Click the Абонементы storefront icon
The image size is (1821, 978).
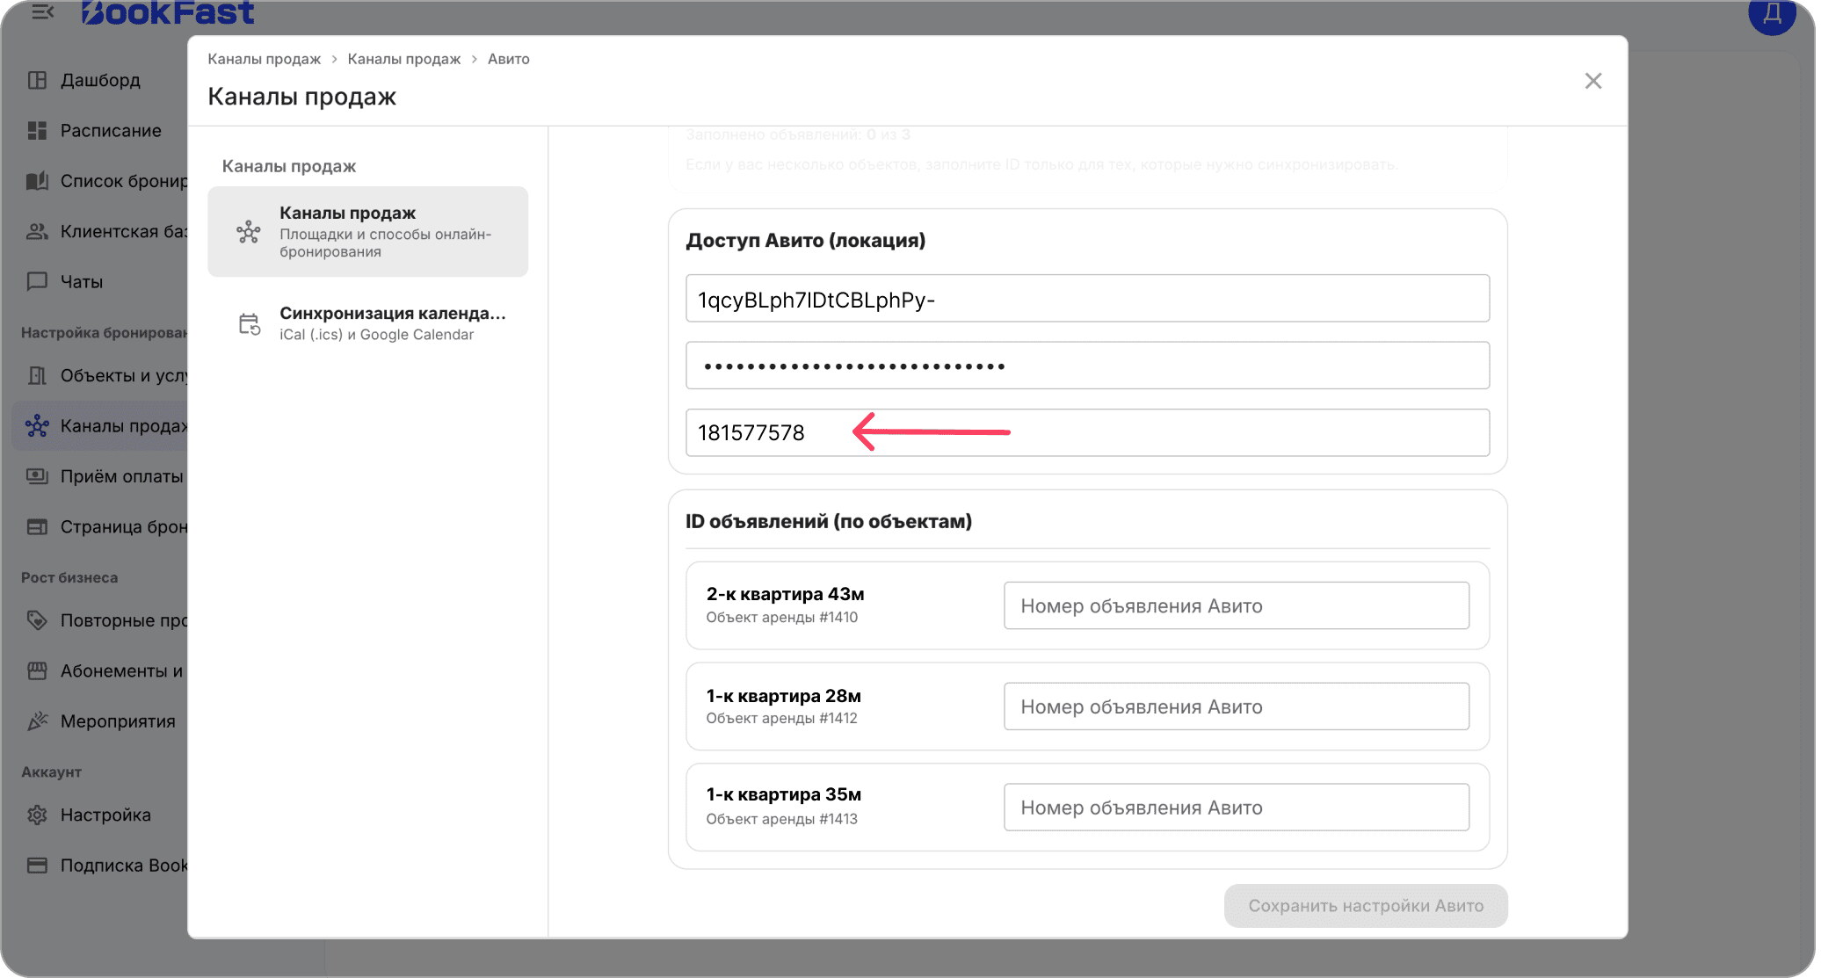tap(37, 670)
